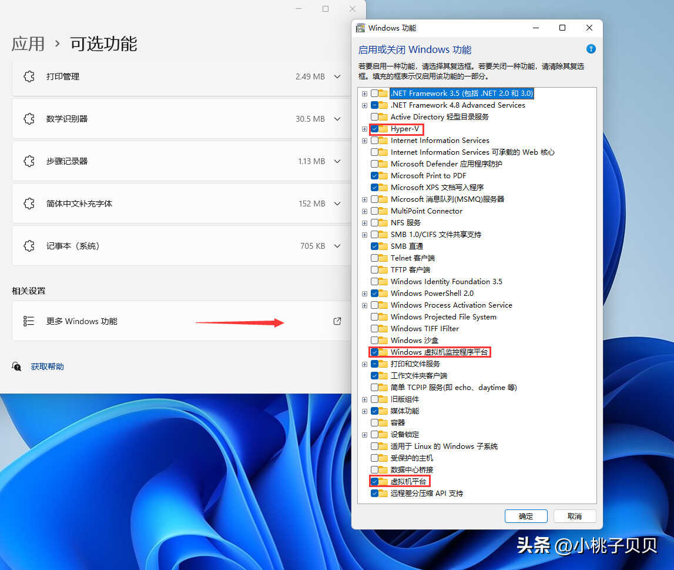Click the Windows 功能 title bar icon
The width and height of the screenshot is (674, 570).
coord(361,28)
